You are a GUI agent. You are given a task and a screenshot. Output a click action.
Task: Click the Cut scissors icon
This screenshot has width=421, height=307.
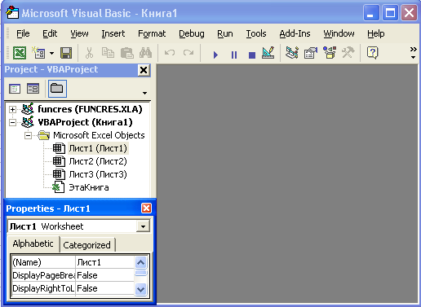click(89, 53)
